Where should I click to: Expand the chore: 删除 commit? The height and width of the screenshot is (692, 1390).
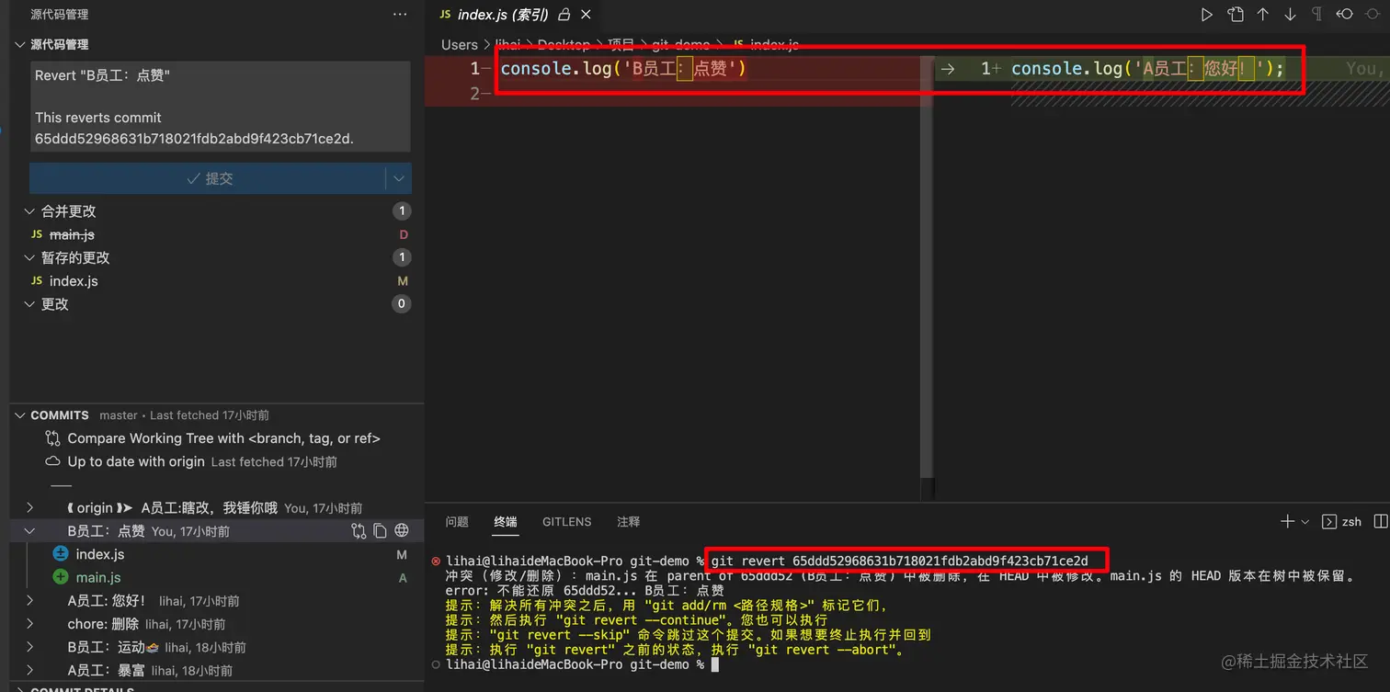point(29,624)
